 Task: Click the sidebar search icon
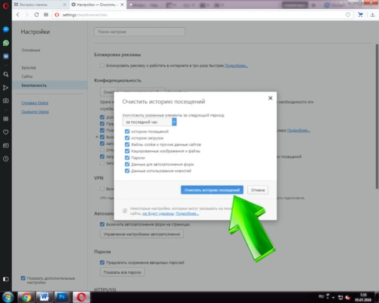6,74
